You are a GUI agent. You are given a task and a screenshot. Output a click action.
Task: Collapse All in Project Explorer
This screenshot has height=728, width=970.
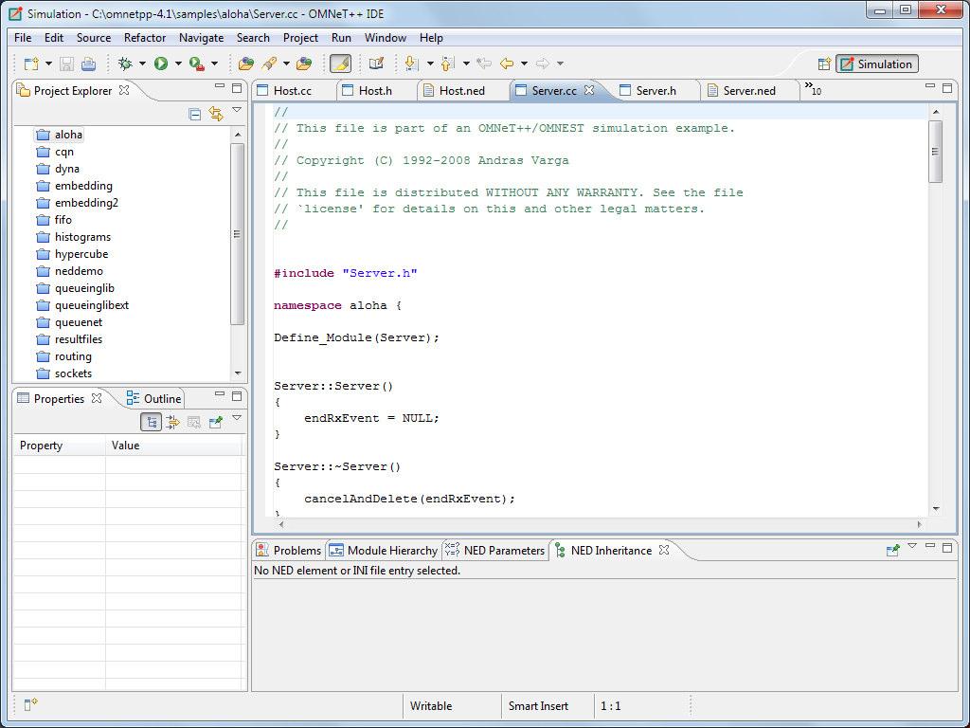pyautogui.click(x=195, y=114)
